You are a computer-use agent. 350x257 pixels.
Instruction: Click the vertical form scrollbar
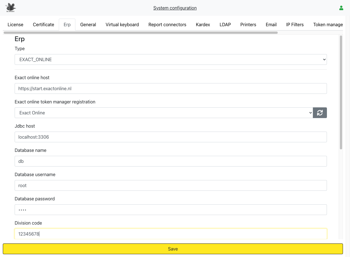pos(341,93)
